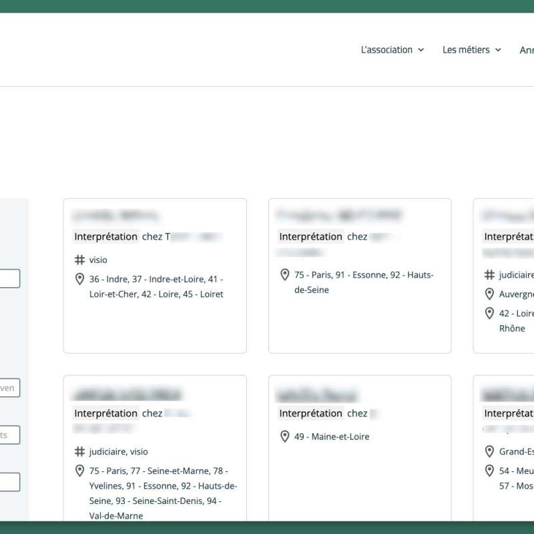Click the pin icon next to Auvergne region
Image resolution: width=534 pixels, height=534 pixels.
click(x=490, y=294)
